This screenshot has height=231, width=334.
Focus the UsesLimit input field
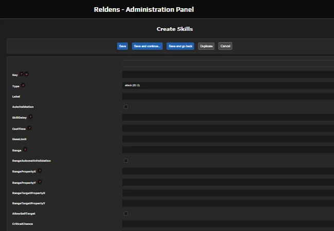pos(228,139)
